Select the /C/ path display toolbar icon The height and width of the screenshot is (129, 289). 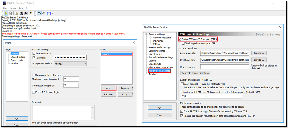tap(39, 13)
